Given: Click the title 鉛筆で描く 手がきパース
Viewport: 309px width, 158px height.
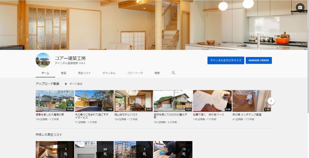Looking at the screenshot, I should [x=208, y=115].
